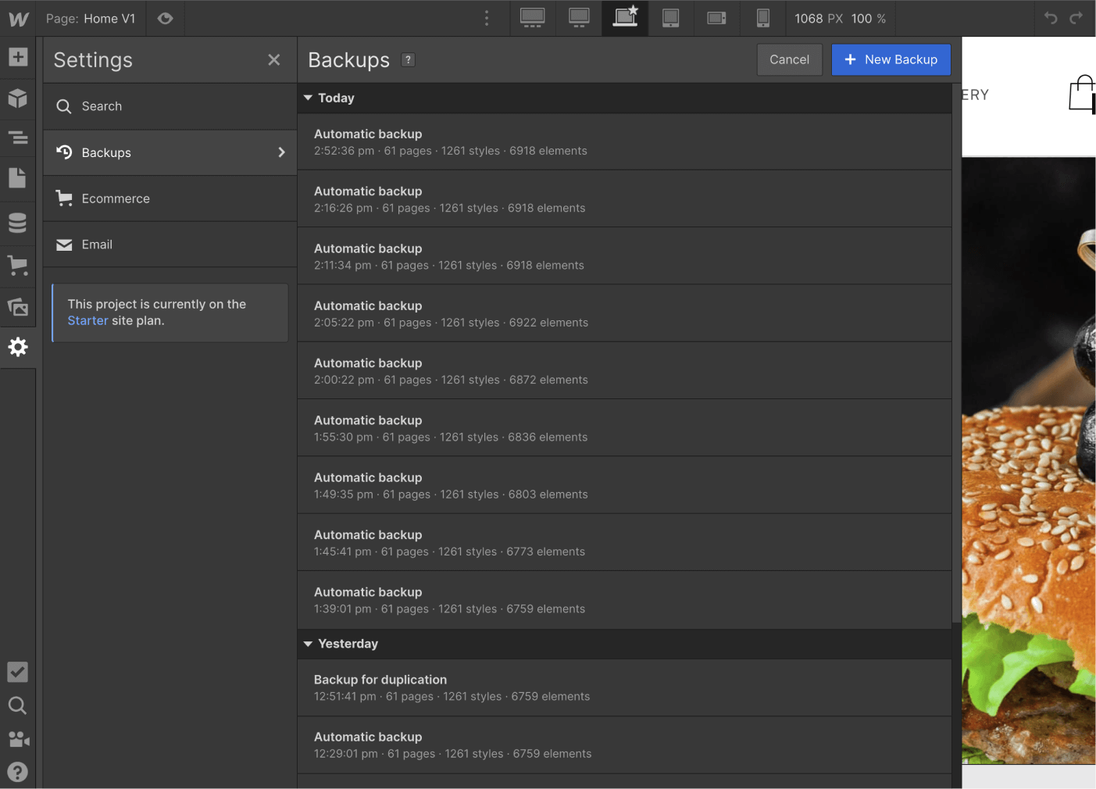The height and width of the screenshot is (789, 1096).
Task: Click the Undo arrow
Action: click(x=1051, y=18)
